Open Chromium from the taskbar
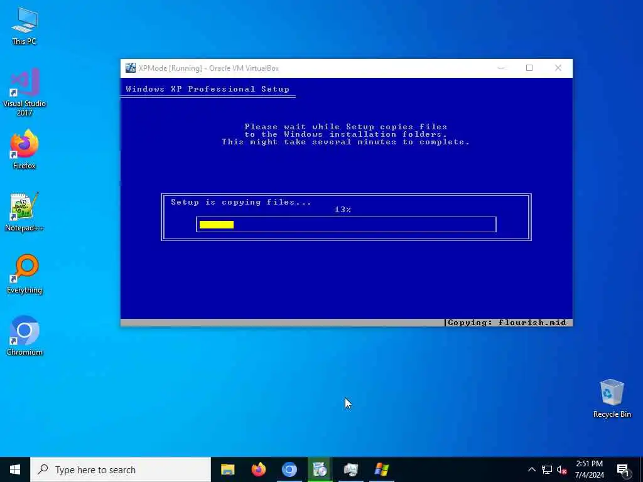Screen dimensions: 643x482 [289, 469]
